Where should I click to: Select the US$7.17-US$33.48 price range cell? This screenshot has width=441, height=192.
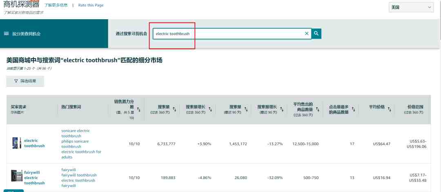tap(418, 178)
